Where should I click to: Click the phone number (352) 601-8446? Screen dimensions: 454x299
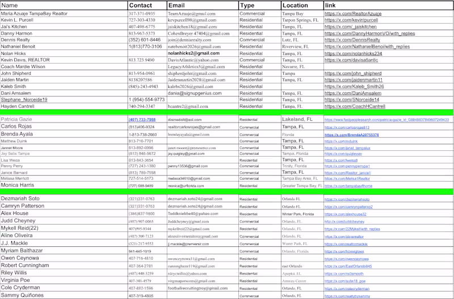pyautogui.click(x=145, y=40)
